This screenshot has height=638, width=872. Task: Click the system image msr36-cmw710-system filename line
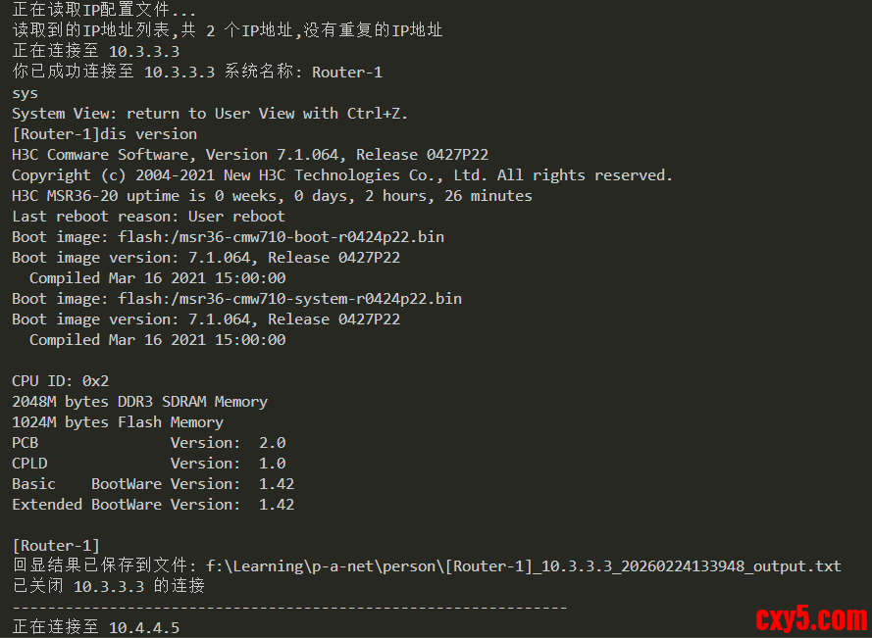[x=236, y=299]
